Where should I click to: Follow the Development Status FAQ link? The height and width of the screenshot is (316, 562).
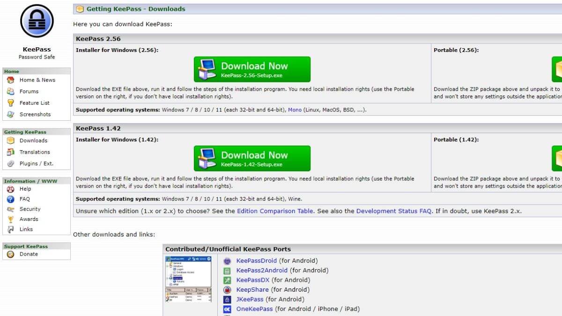tap(393, 211)
